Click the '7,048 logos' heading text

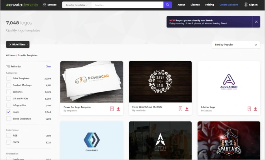coord(19,23)
